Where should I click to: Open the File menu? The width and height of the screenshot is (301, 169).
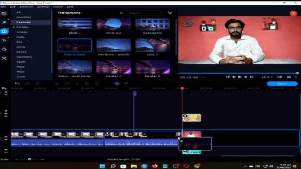[x=3, y=7]
